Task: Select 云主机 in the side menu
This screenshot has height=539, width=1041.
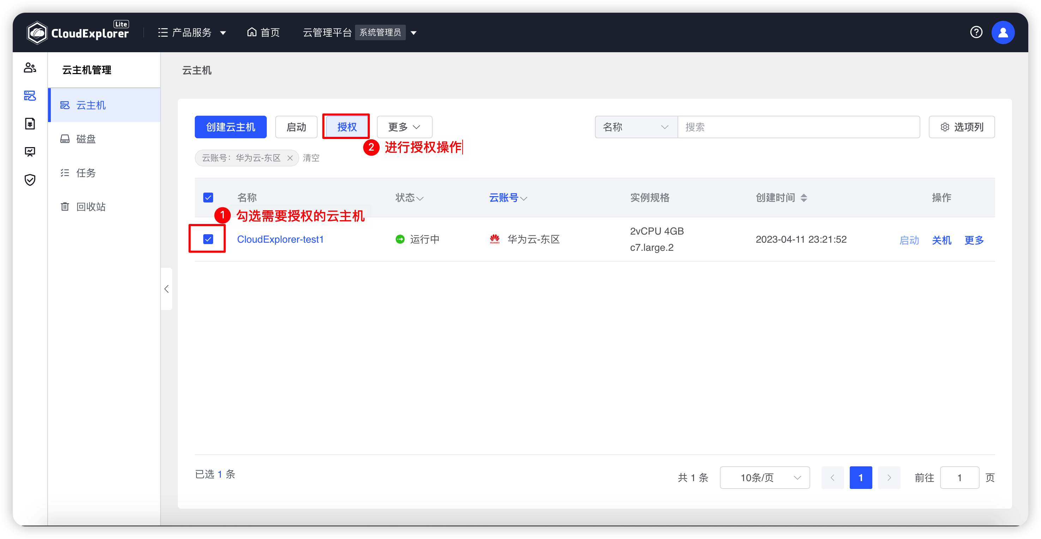Action: tap(104, 105)
